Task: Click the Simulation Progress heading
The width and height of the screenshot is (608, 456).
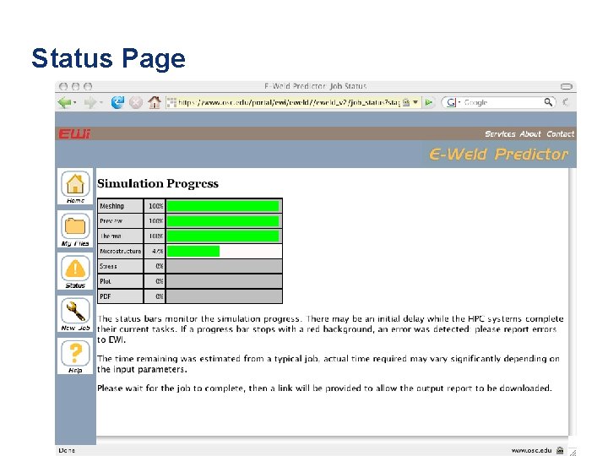Action: 158,183
